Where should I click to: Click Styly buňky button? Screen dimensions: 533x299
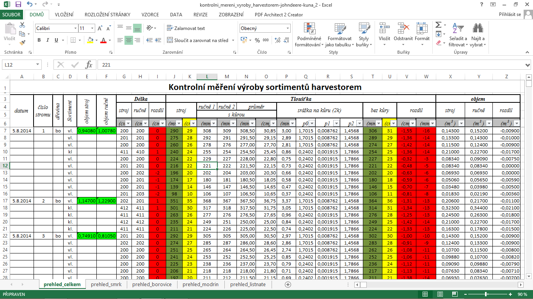364,34
